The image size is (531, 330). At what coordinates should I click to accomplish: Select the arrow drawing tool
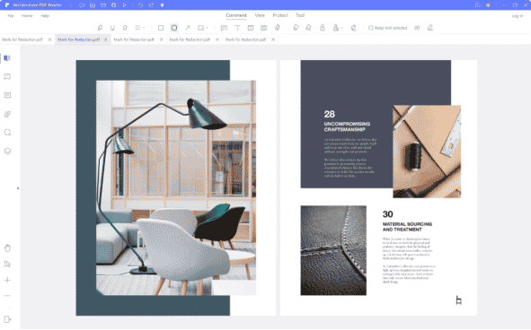(x=187, y=28)
